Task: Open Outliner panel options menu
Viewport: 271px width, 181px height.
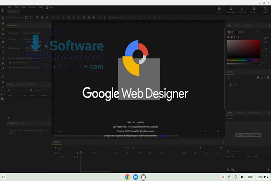Action: [269, 72]
